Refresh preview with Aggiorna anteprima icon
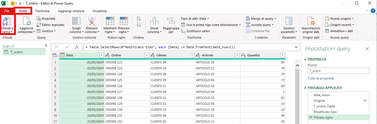The width and height of the screenshot is (377, 124). click(x=26, y=21)
